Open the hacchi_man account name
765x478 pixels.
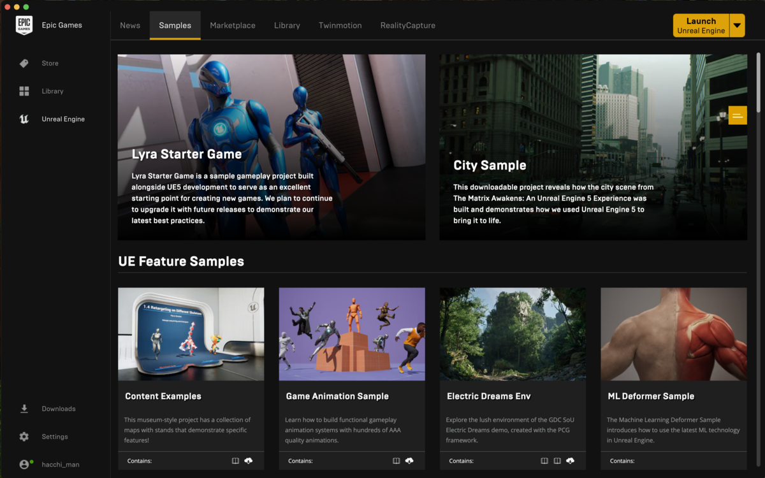pos(61,465)
